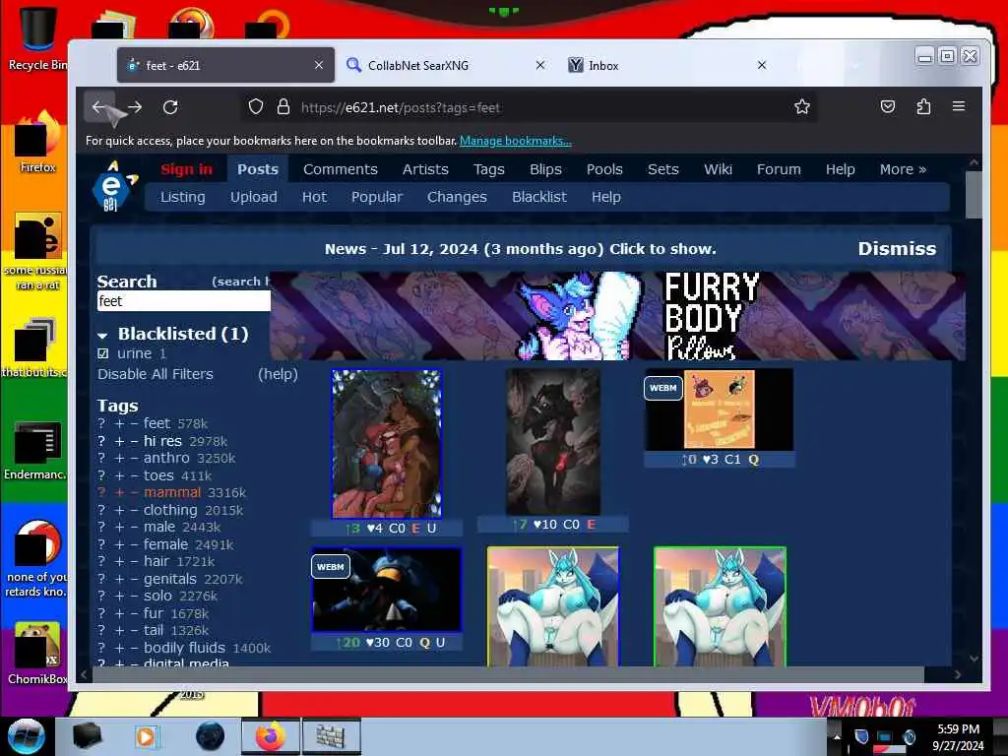Click the blacklist (help) link
Image resolution: width=1008 pixels, height=756 pixels.
click(278, 374)
